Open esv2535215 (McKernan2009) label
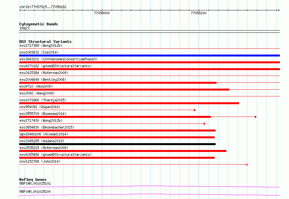 point(44,148)
